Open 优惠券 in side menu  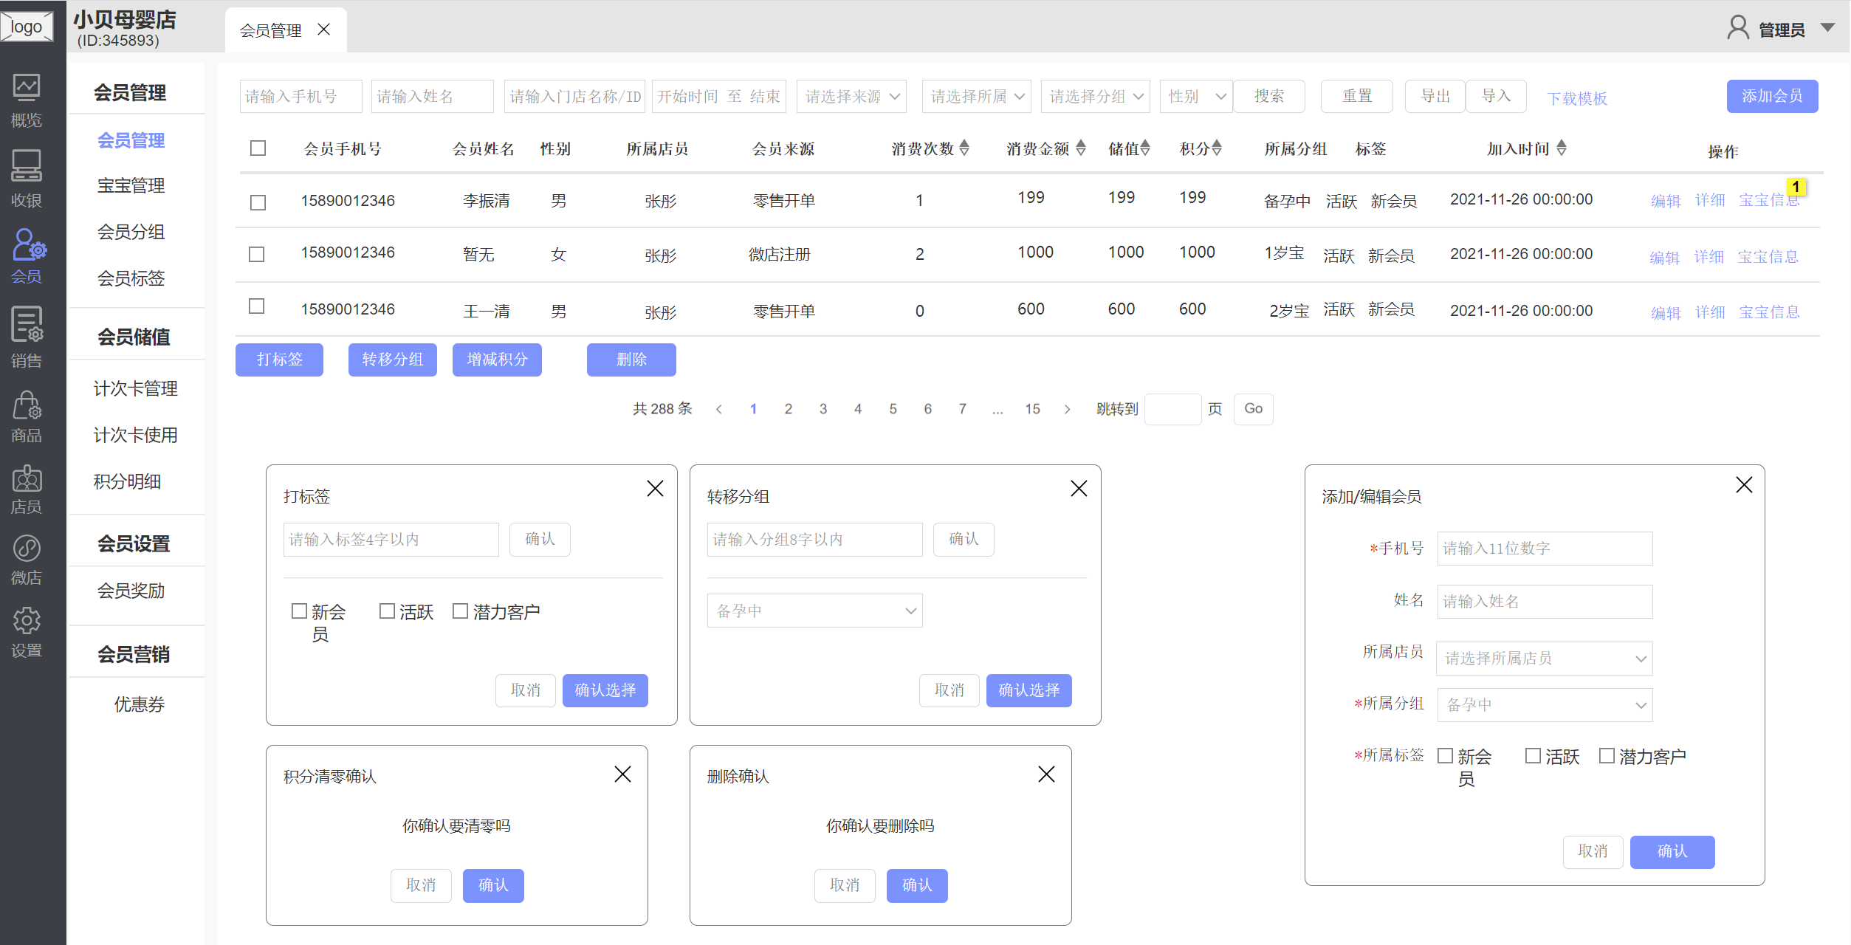(x=139, y=704)
